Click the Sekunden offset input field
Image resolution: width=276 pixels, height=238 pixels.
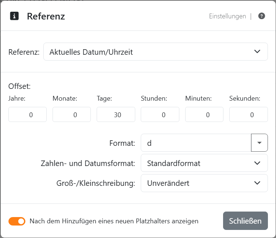point(248,115)
